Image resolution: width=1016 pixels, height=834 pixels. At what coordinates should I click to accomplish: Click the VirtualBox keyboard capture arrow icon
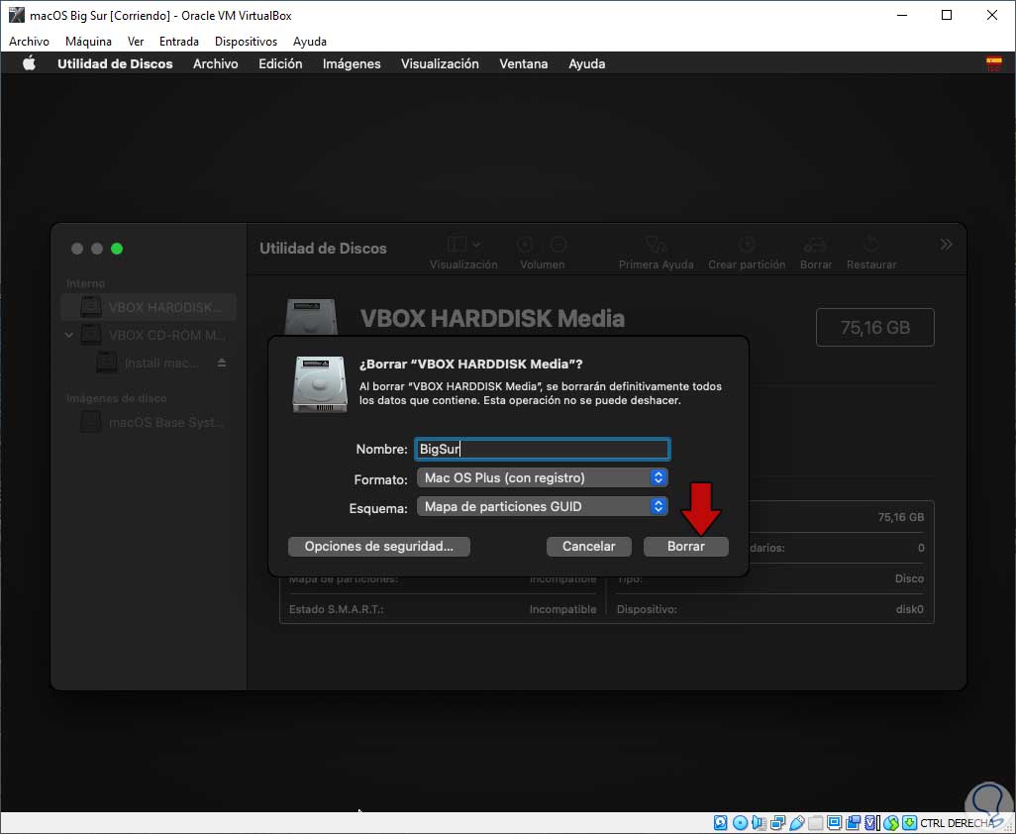[910, 823]
